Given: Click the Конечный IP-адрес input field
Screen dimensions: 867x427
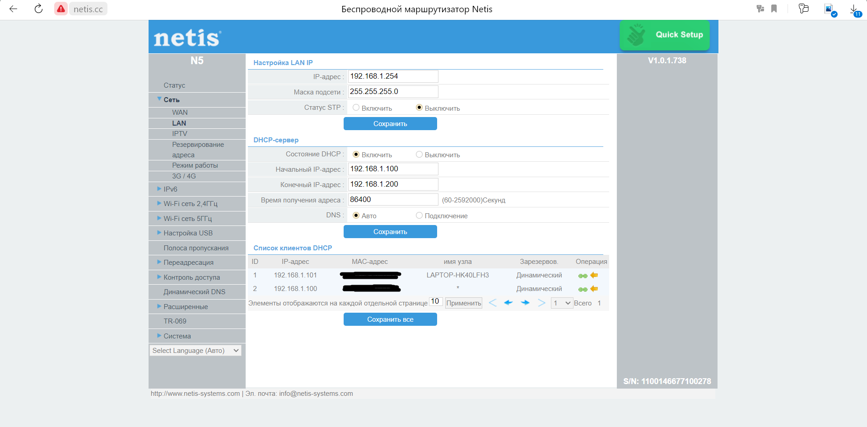Looking at the screenshot, I should tap(393, 184).
